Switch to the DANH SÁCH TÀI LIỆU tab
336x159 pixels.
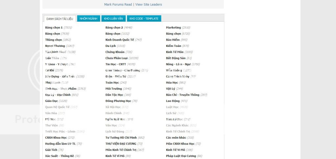pyautogui.click(x=60, y=19)
